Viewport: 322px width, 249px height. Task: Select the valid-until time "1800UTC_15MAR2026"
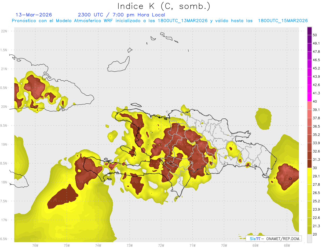[x=283, y=21]
